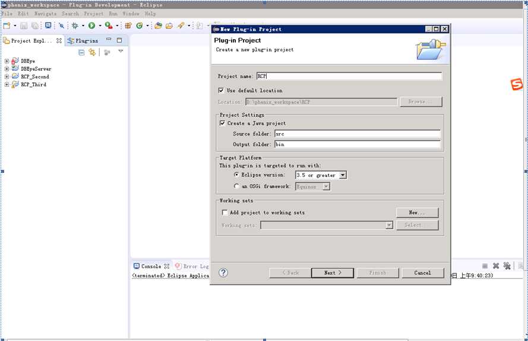Click the Save toolbar icon

[24, 26]
